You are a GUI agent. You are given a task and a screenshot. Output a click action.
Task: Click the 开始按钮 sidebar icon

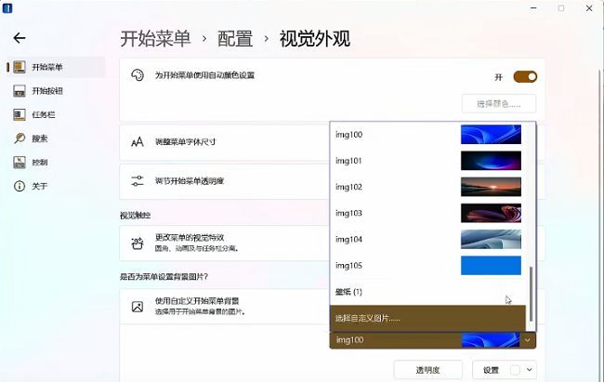pyautogui.click(x=20, y=91)
